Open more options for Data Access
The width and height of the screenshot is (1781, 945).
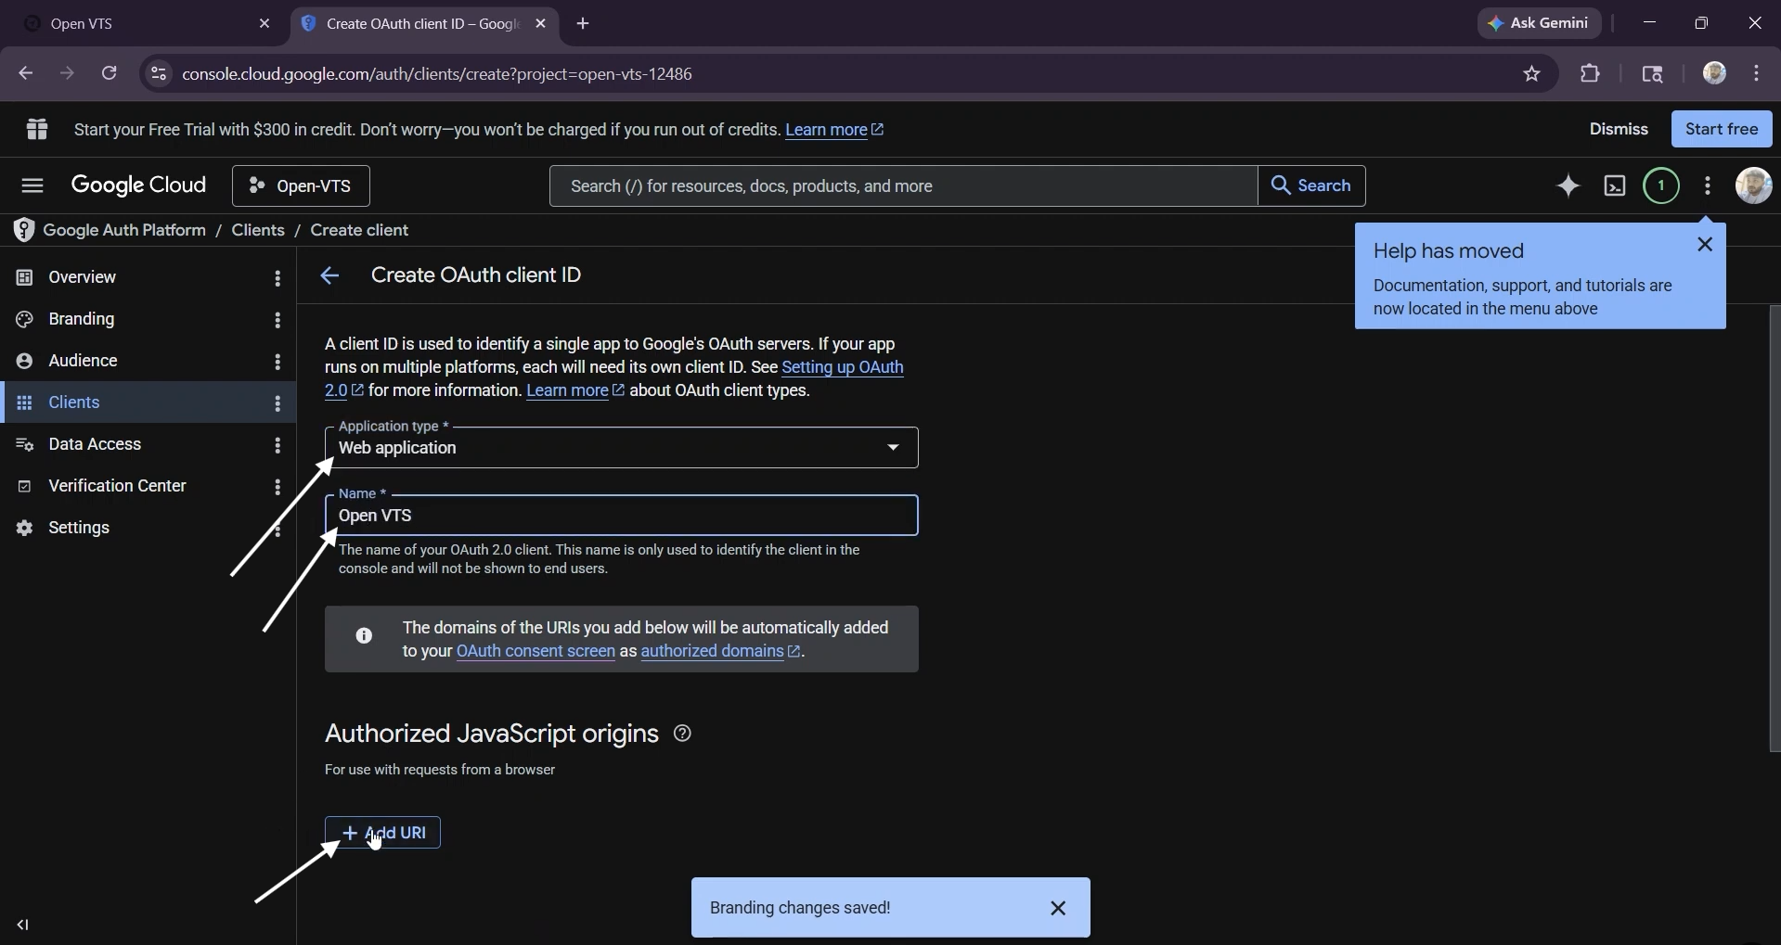click(x=277, y=445)
